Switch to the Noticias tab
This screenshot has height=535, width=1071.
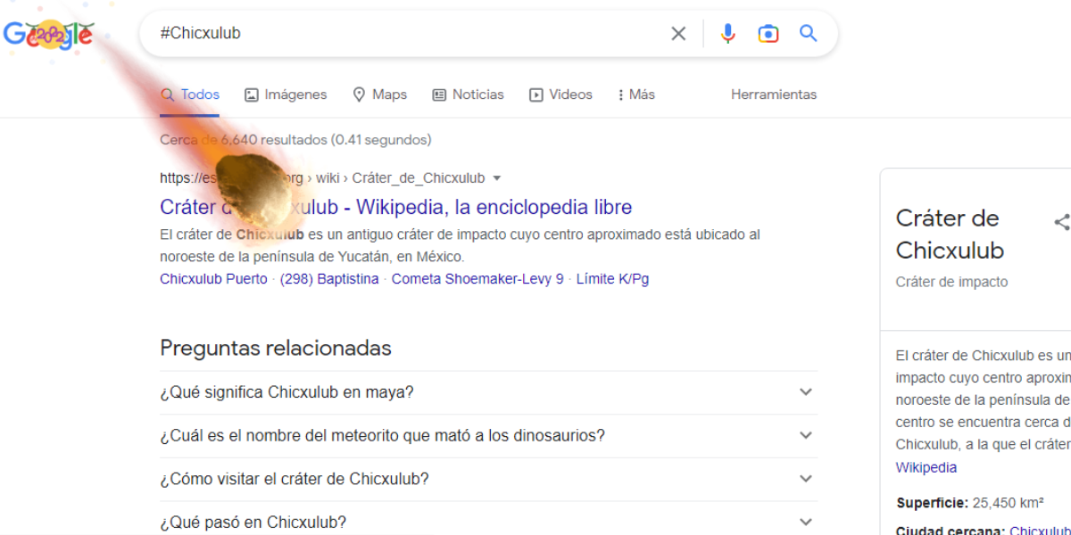coord(468,95)
